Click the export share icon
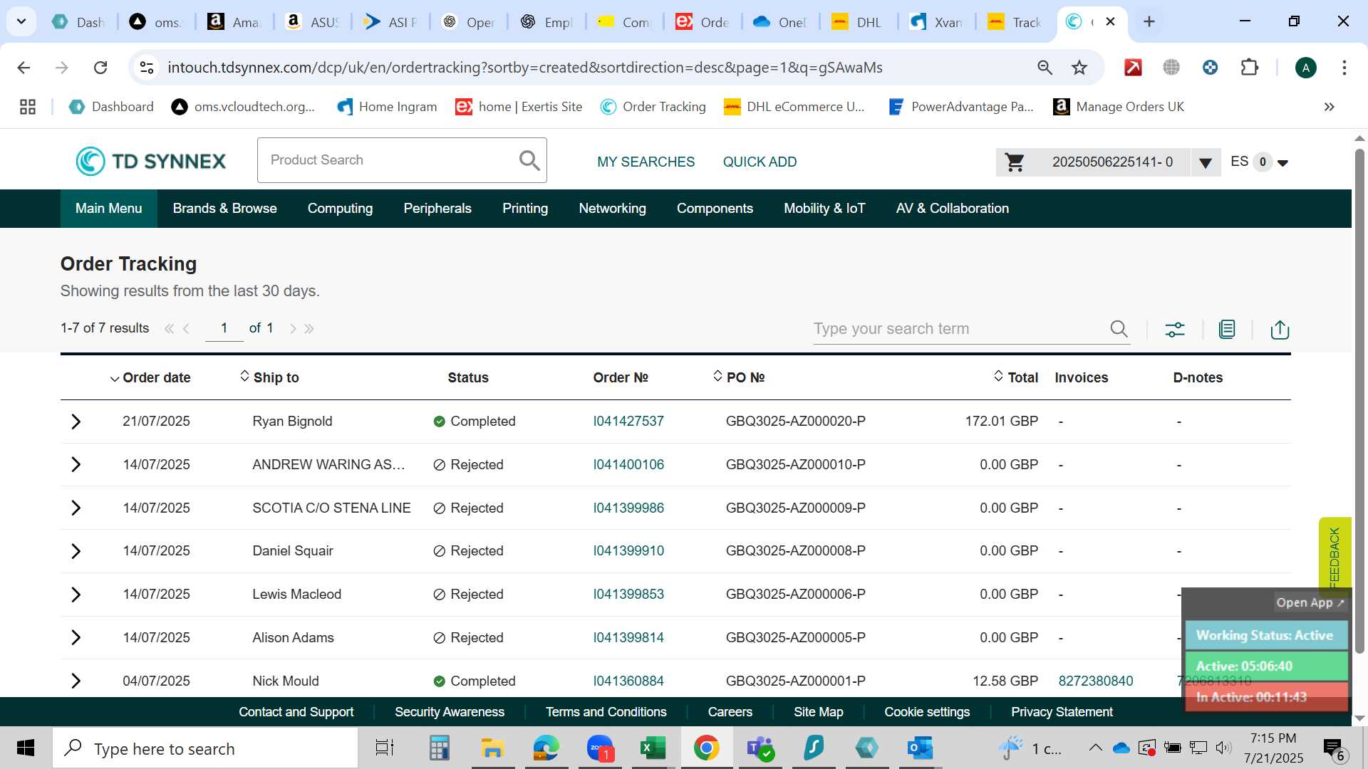This screenshot has height=769, width=1368. point(1280,329)
